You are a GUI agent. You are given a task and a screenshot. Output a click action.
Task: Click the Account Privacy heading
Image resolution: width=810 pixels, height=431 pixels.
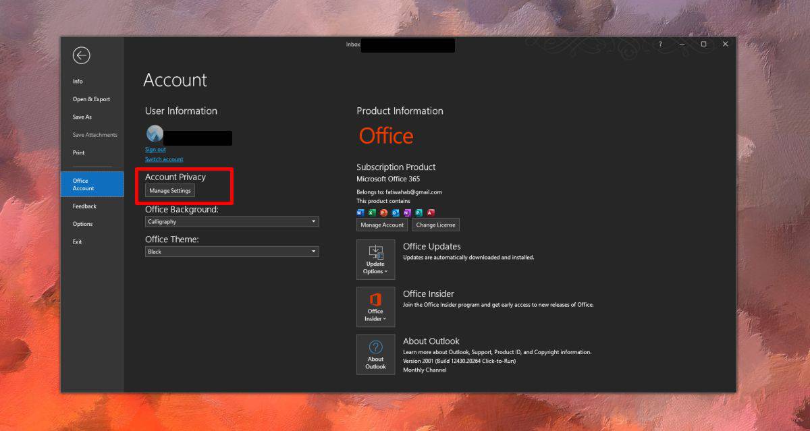click(175, 177)
